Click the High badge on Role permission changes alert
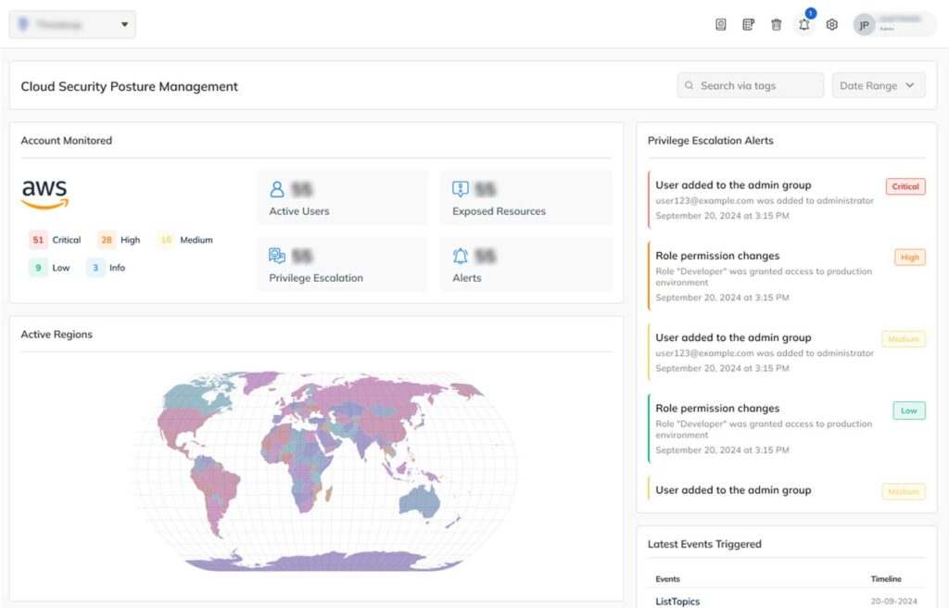The width and height of the screenshot is (949, 608). 908,257
